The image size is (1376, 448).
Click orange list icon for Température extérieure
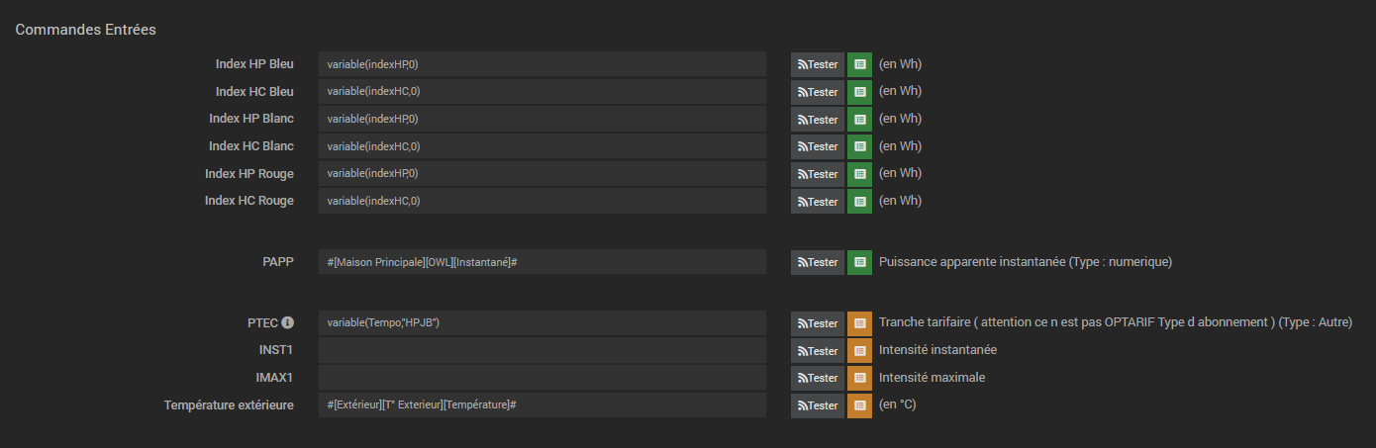point(859,405)
